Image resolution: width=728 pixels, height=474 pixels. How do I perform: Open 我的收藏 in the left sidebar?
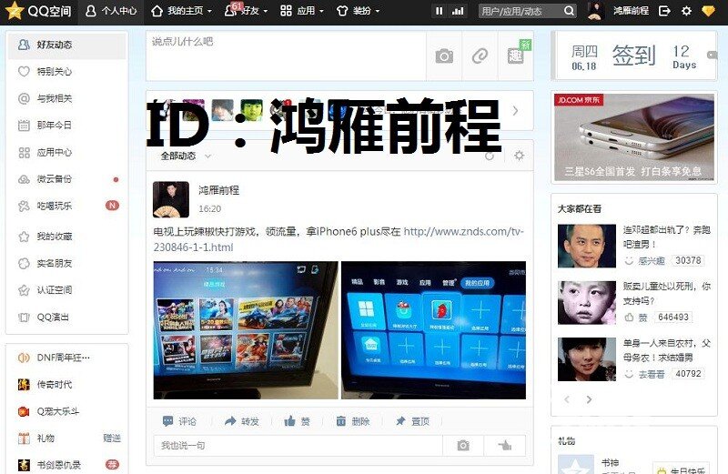click(55, 237)
